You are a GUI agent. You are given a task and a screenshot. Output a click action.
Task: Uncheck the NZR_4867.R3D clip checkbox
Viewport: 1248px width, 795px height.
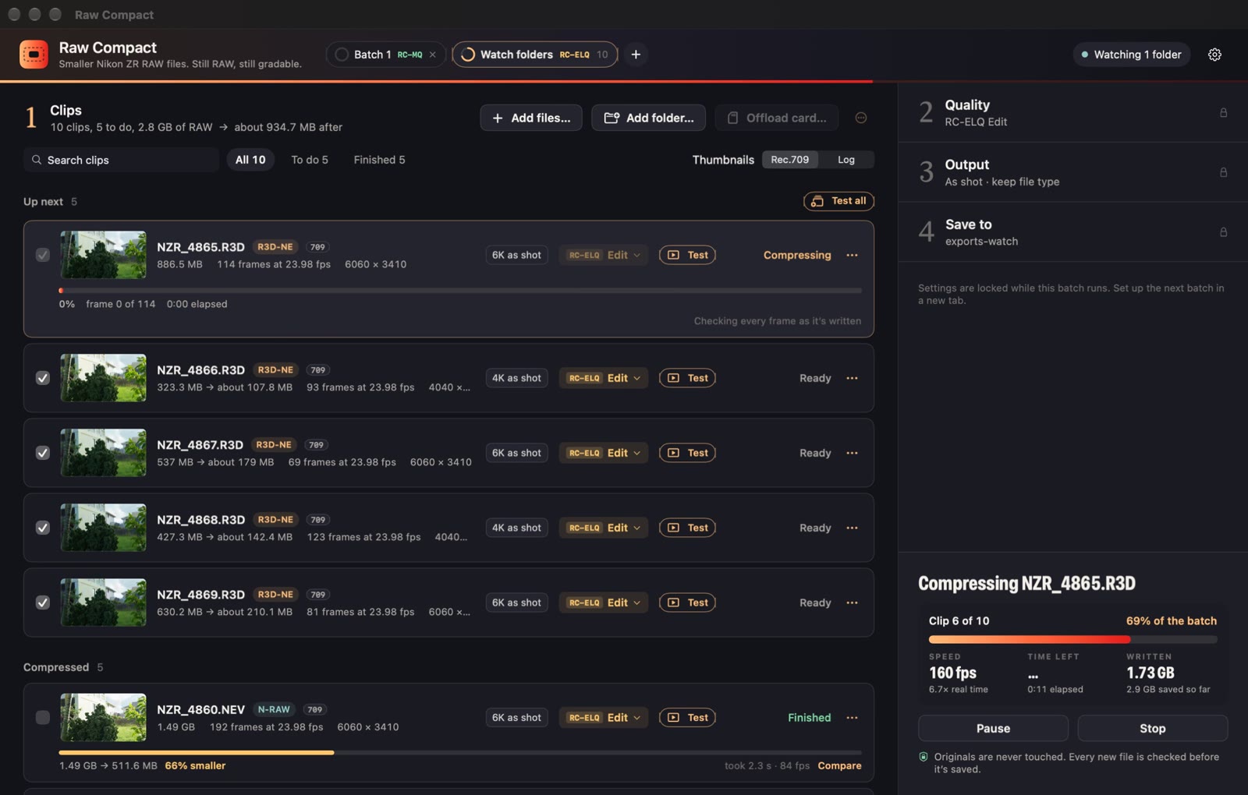(x=43, y=453)
